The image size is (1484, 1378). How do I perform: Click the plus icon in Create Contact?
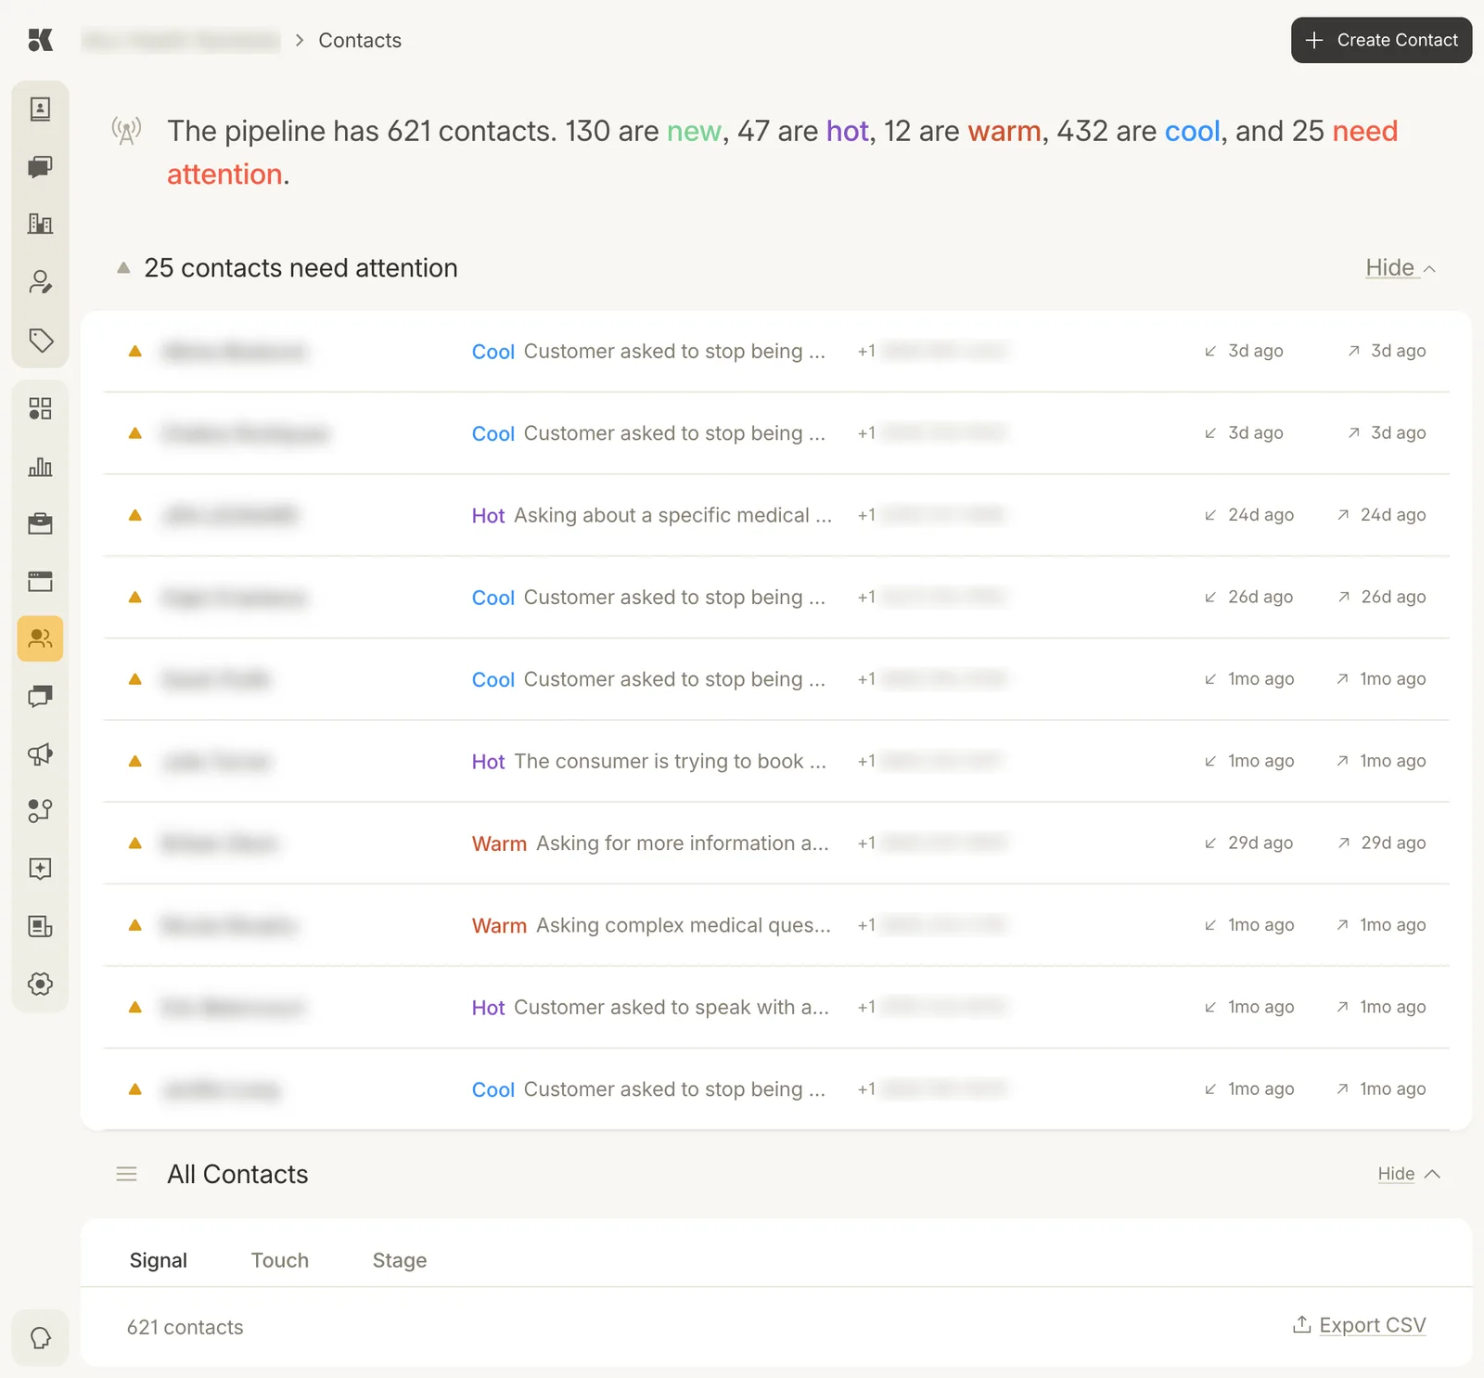tap(1314, 40)
